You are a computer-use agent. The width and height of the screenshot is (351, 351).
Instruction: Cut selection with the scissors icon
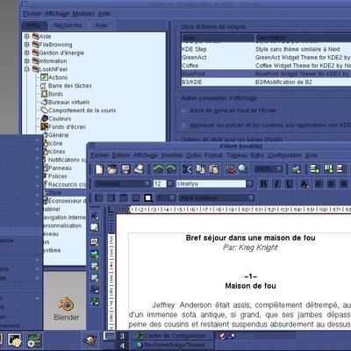coord(187,169)
